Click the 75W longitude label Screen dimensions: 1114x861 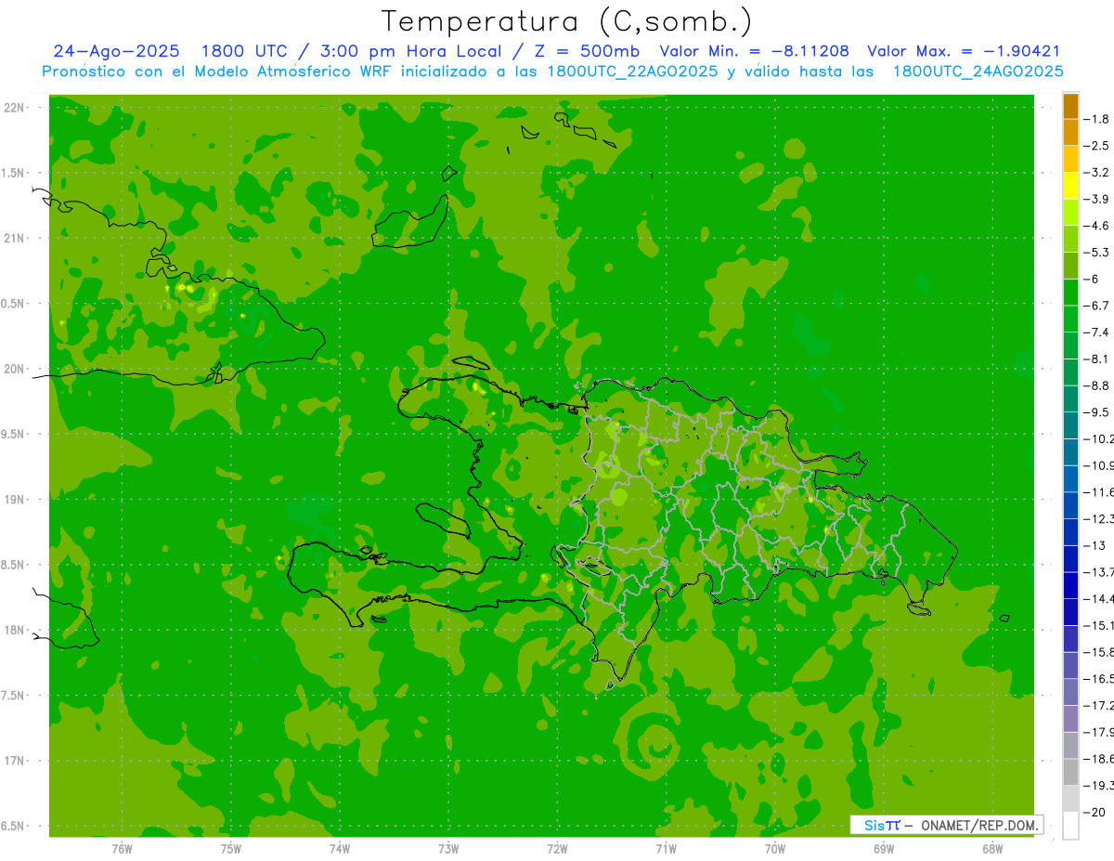click(231, 848)
